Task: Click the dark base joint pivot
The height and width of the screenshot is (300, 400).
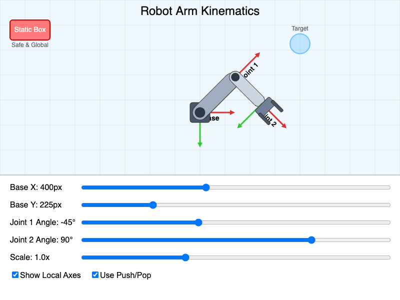Action: [x=199, y=112]
